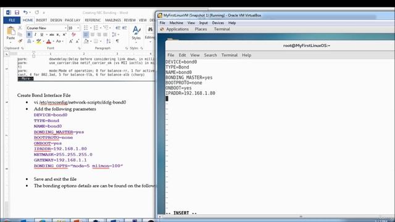The height and width of the screenshot is (222, 395).
Task: Open the Courier New font name dropdown
Action: [x=65, y=28]
